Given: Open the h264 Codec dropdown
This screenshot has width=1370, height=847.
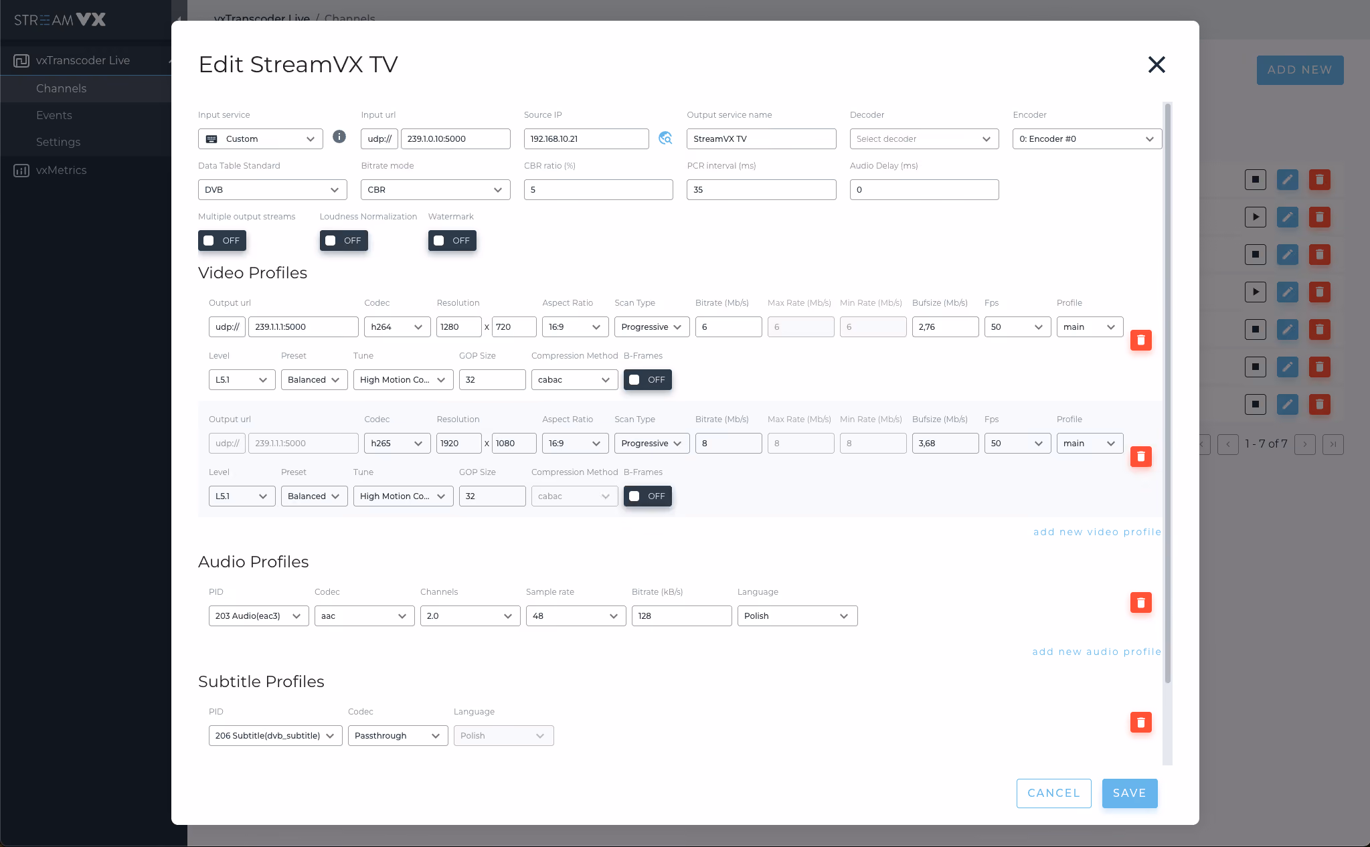Looking at the screenshot, I should point(398,326).
